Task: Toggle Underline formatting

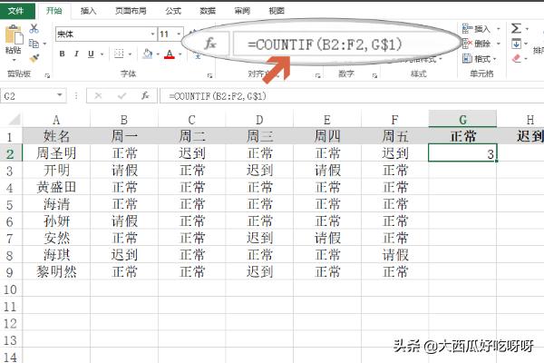Action: 90,54
